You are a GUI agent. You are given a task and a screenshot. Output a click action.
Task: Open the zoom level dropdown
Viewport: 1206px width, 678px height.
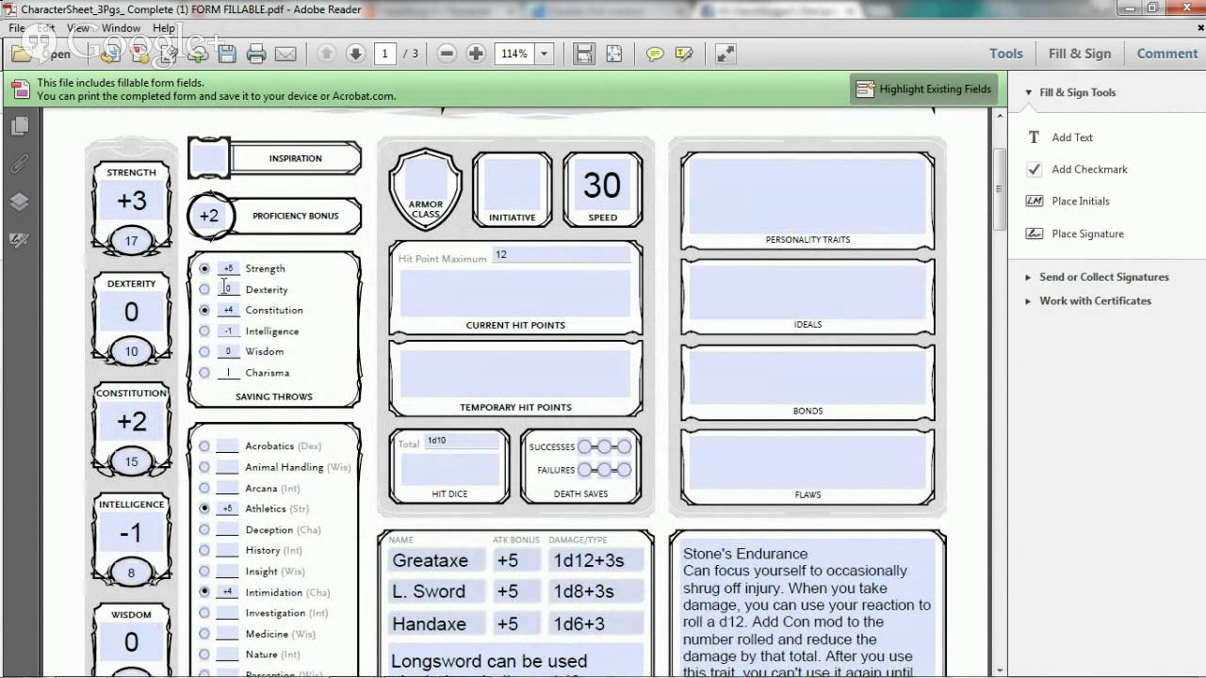pyautogui.click(x=544, y=54)
